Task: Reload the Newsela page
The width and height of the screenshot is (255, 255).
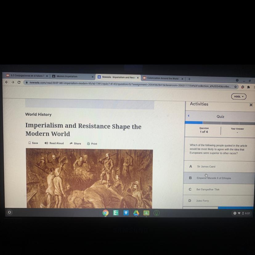Action: (x=19, y=82)
